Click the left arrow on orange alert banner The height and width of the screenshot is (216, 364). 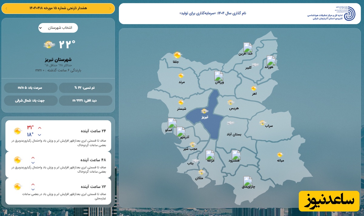[110, 8]
